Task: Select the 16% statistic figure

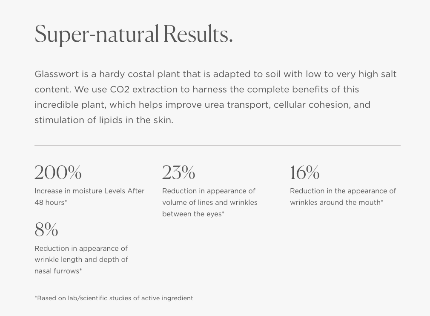Action: click(x=305, y=172)
